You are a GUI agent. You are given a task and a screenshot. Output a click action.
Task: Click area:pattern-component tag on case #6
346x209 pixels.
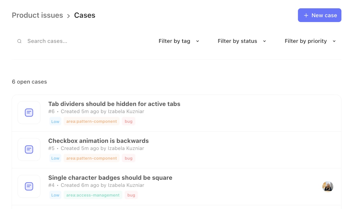tap(91, 121)
